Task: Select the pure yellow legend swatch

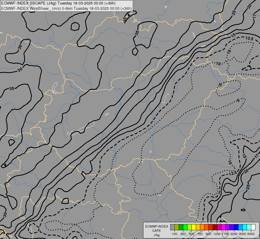Action: tap(194, 227)
